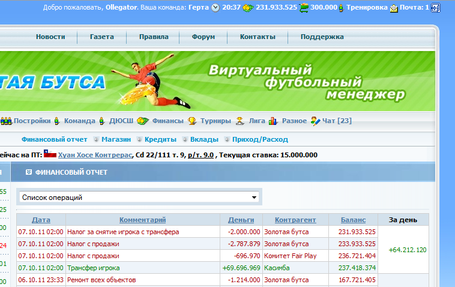This screenshot has width=455, height=287.
Task: Open the Новости menu item
Action: point(50,37)
